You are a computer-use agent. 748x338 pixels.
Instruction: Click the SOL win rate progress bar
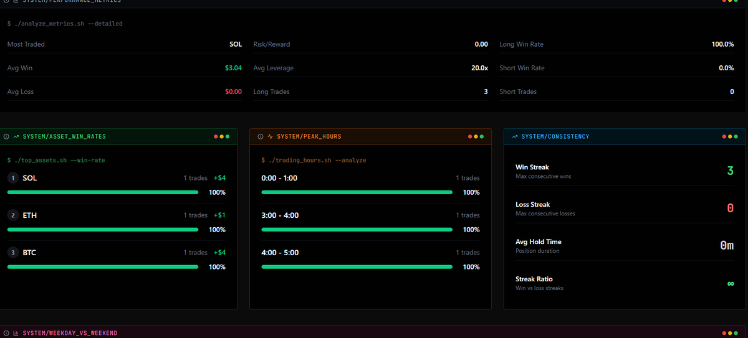click(103, 192)
